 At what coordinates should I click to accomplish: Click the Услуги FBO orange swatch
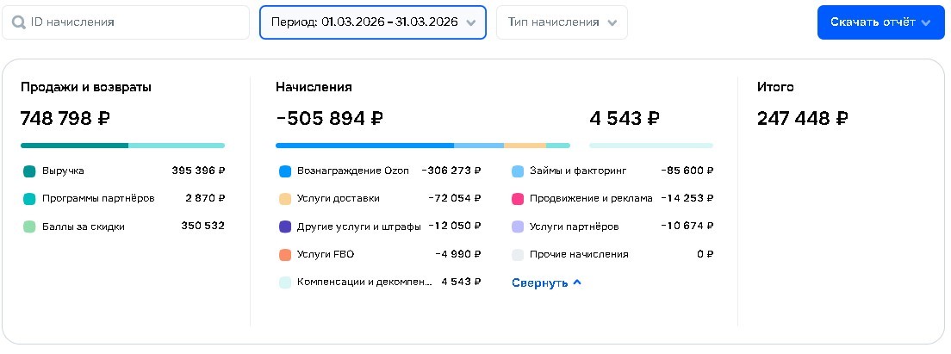click(285, 255)
